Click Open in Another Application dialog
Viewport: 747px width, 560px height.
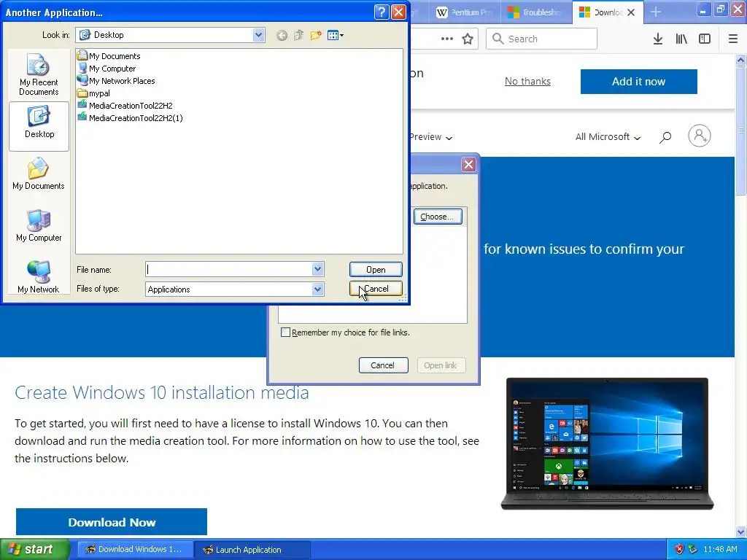coord(376,270)
